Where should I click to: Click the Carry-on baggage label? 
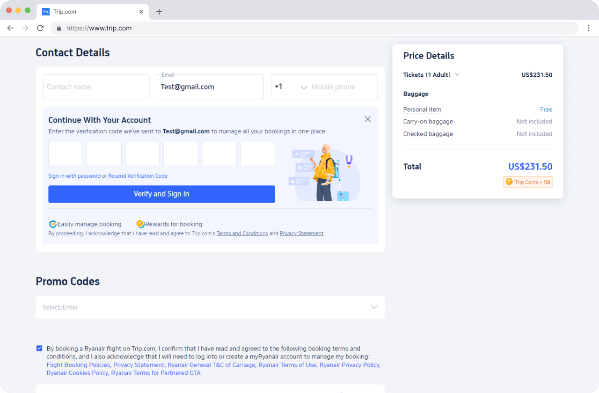point(428,122)
